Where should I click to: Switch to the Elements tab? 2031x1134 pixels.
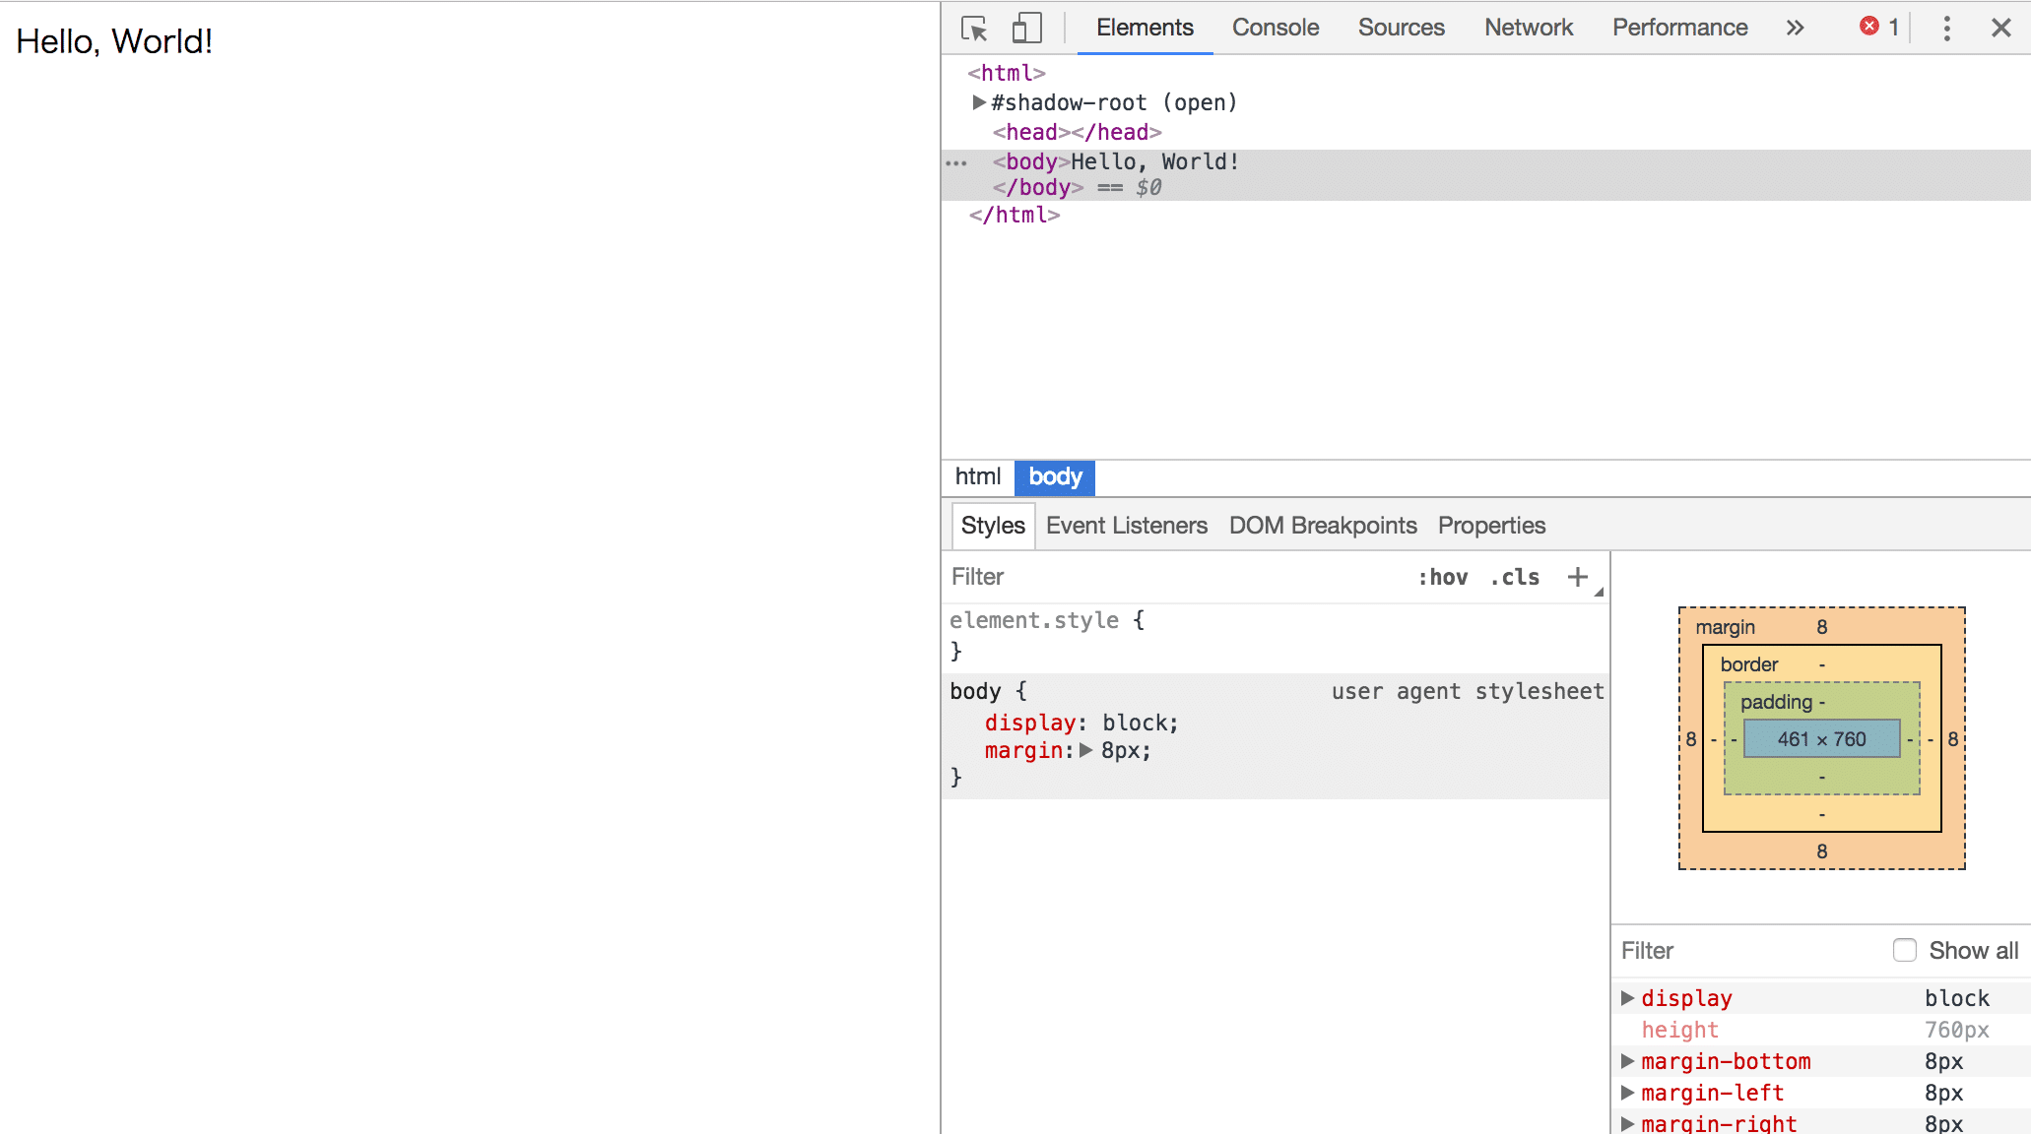click(x=1145, y=28)
